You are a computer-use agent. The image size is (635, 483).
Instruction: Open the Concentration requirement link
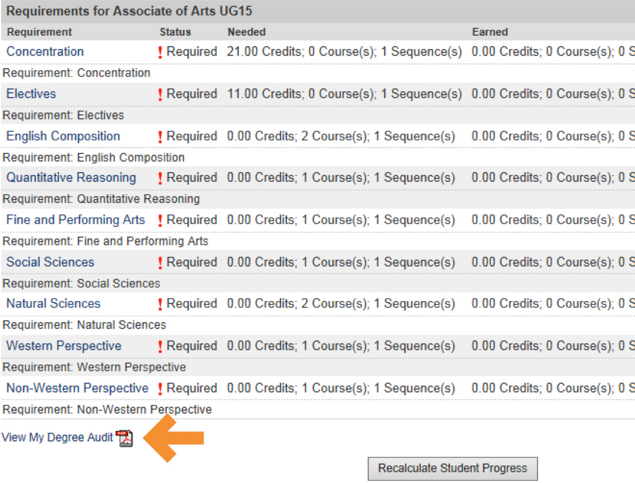(x=45, y=51)
